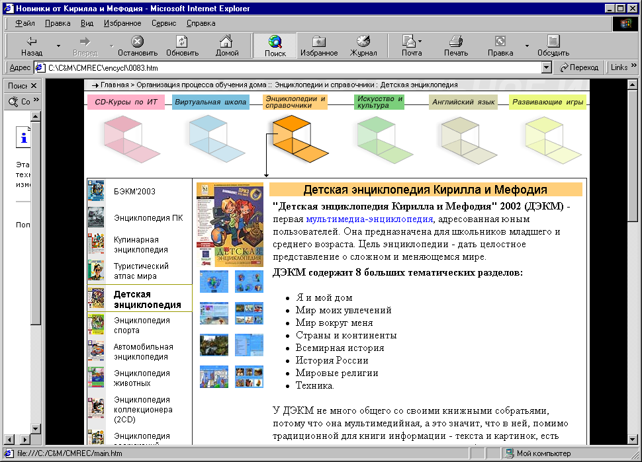The width and height of the screenshot is (642, 462).
Task: Open first screenshot thumbnail under cover
Action: pyautogui.click(x=214, y=282)
